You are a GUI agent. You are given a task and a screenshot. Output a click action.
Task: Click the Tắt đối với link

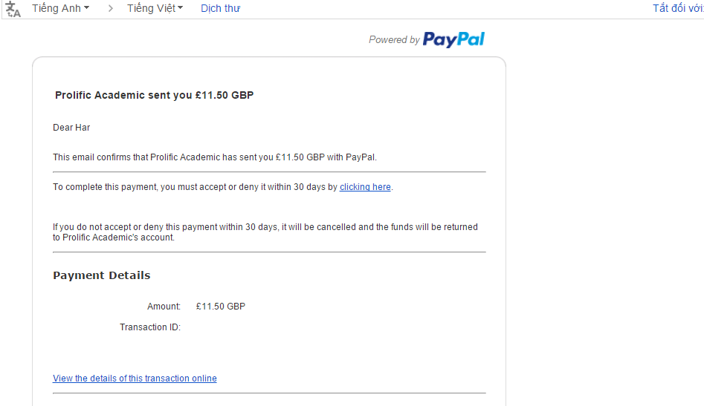[677, 8]
